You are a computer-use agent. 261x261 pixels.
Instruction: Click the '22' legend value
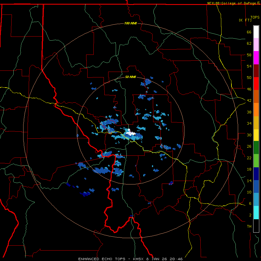(249, 158)
